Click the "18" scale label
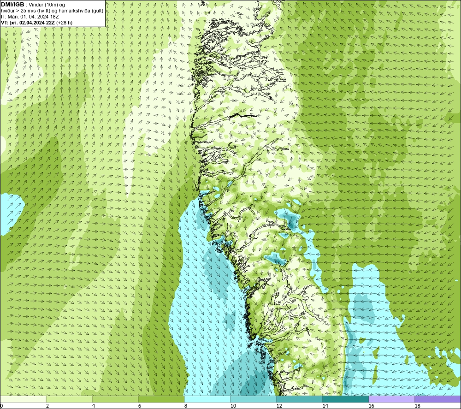This screenshot has height=409, width=461. (418, 406)
